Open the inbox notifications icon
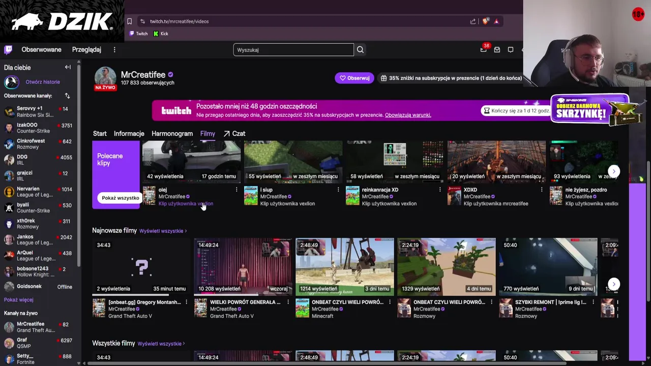 [x=497, y=49]
